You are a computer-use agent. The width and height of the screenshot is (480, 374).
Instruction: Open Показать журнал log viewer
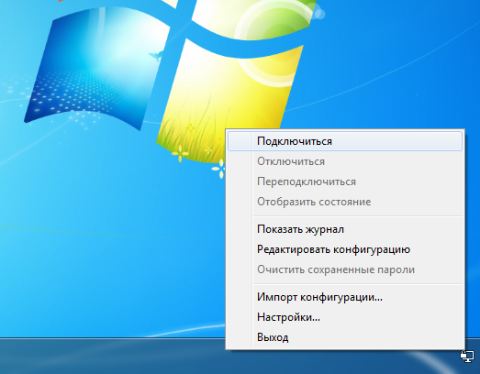point(345,229)
